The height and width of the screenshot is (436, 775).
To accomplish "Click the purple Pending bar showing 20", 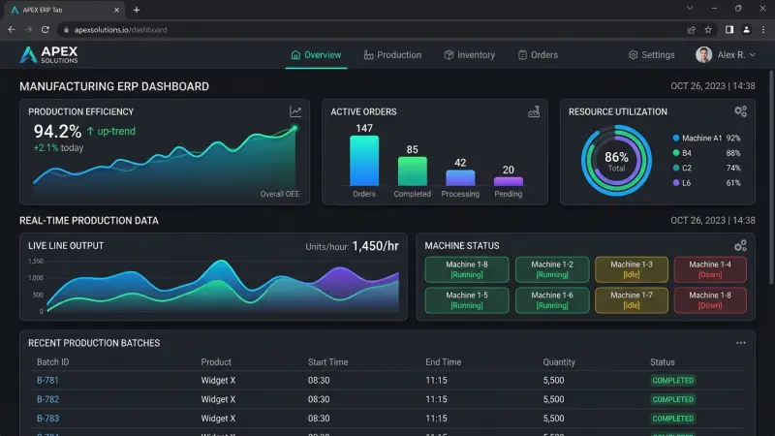I will (508, 181).
